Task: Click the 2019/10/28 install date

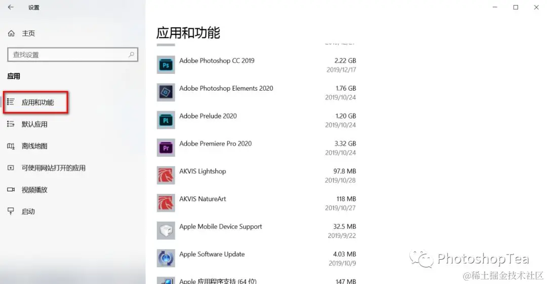Action: (x=340, y=180)
